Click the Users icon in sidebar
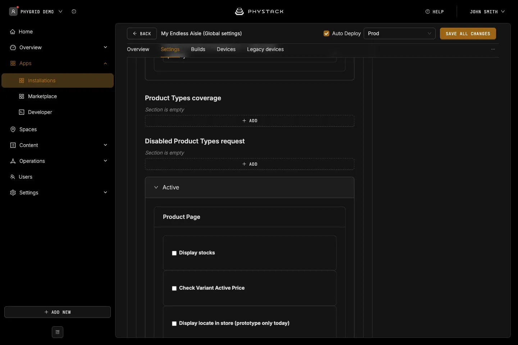Viewport: 518px width, 345px height. click(13, 177)
